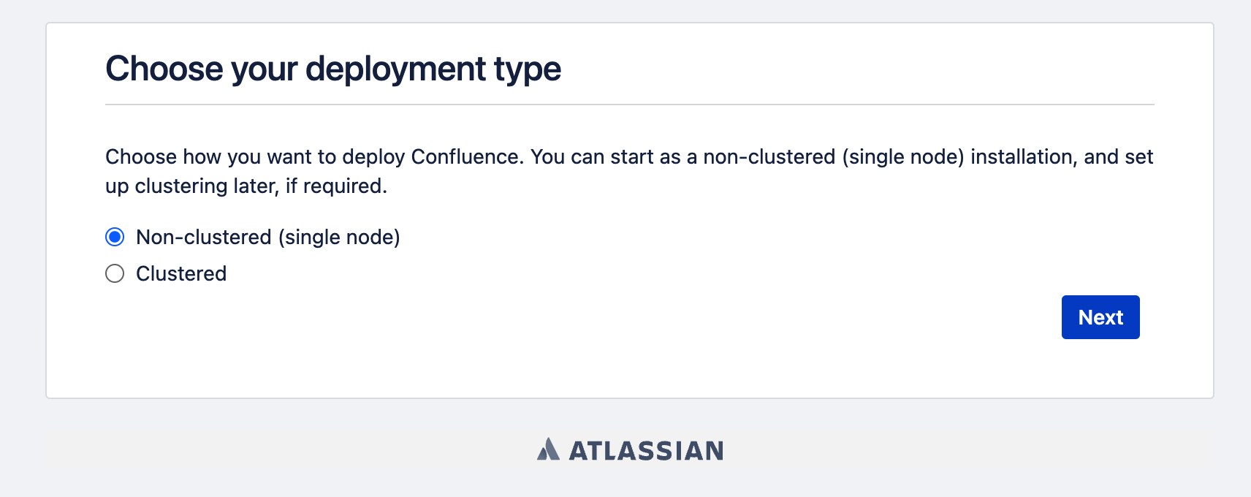Select the Clustered radio button
Image resolution: width=1251 pixels, height=497 pixels.
pos(115,273)
